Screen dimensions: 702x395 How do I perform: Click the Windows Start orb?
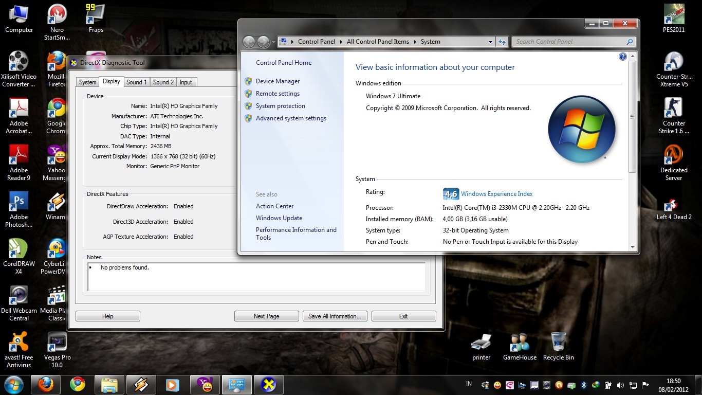13,385
